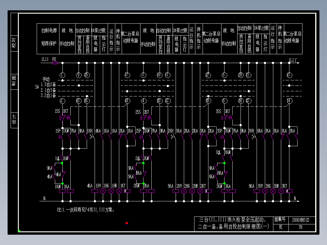The image size is (327, 245).
Task: Pick circled terminal number 30
Action: coord(241,101)
